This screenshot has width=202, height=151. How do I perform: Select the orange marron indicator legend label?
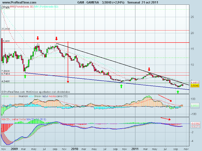14,96
